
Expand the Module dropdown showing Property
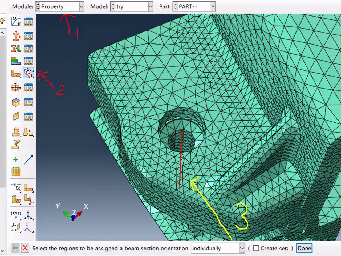(81, 7)
